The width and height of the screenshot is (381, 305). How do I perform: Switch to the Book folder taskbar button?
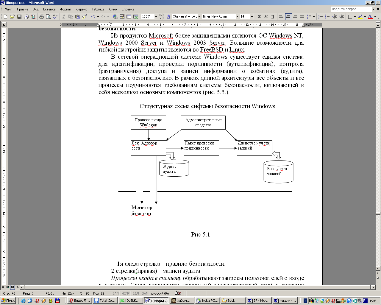[x=233, y=301]
